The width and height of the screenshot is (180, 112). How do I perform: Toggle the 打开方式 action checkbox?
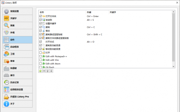pos(40,42)
